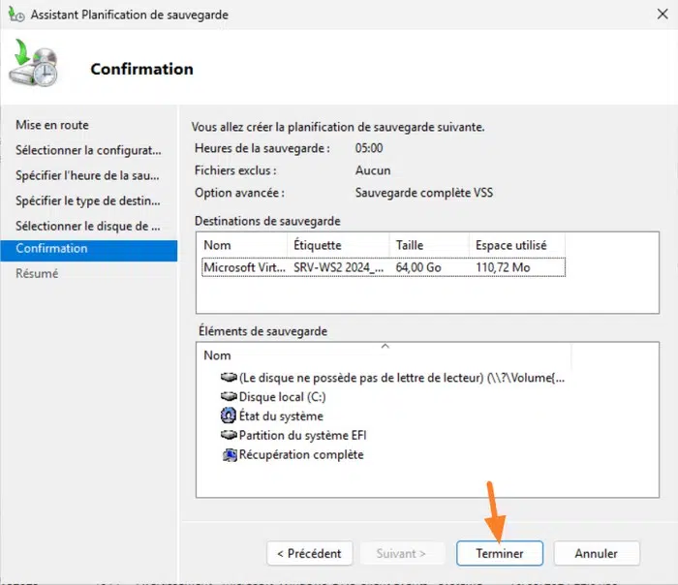678x585 pixels.
Task: Click the sort arrow above items Nom column
Action: click(x=385, y=346)
